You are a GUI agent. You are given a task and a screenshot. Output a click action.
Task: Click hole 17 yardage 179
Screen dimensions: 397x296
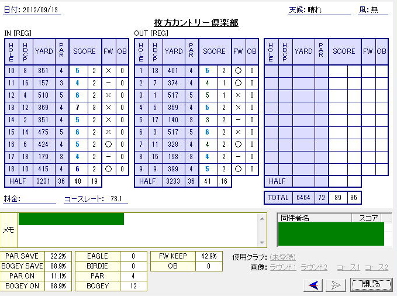pos(43,157)
